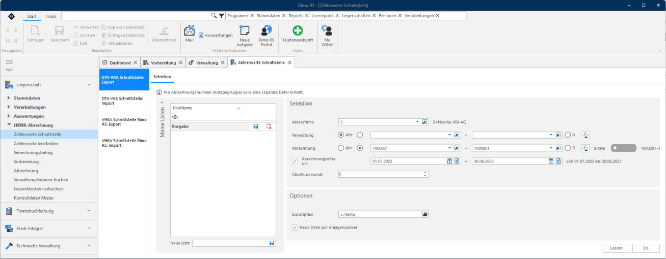Screen dimensions: 666x259
Task: Expand Stammdaten tree node
Action: pyautogui.click(x=9, y=98)
